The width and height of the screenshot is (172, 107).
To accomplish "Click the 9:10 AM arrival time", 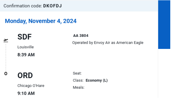I will tap(26, 93).
